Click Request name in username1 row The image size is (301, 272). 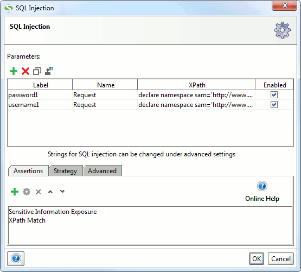pyautogui.click(x=105, y=105)
